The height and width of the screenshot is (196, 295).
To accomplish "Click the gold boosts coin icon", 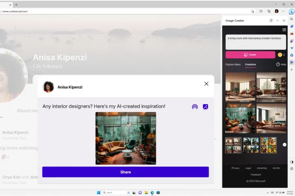I will [280, 55].
